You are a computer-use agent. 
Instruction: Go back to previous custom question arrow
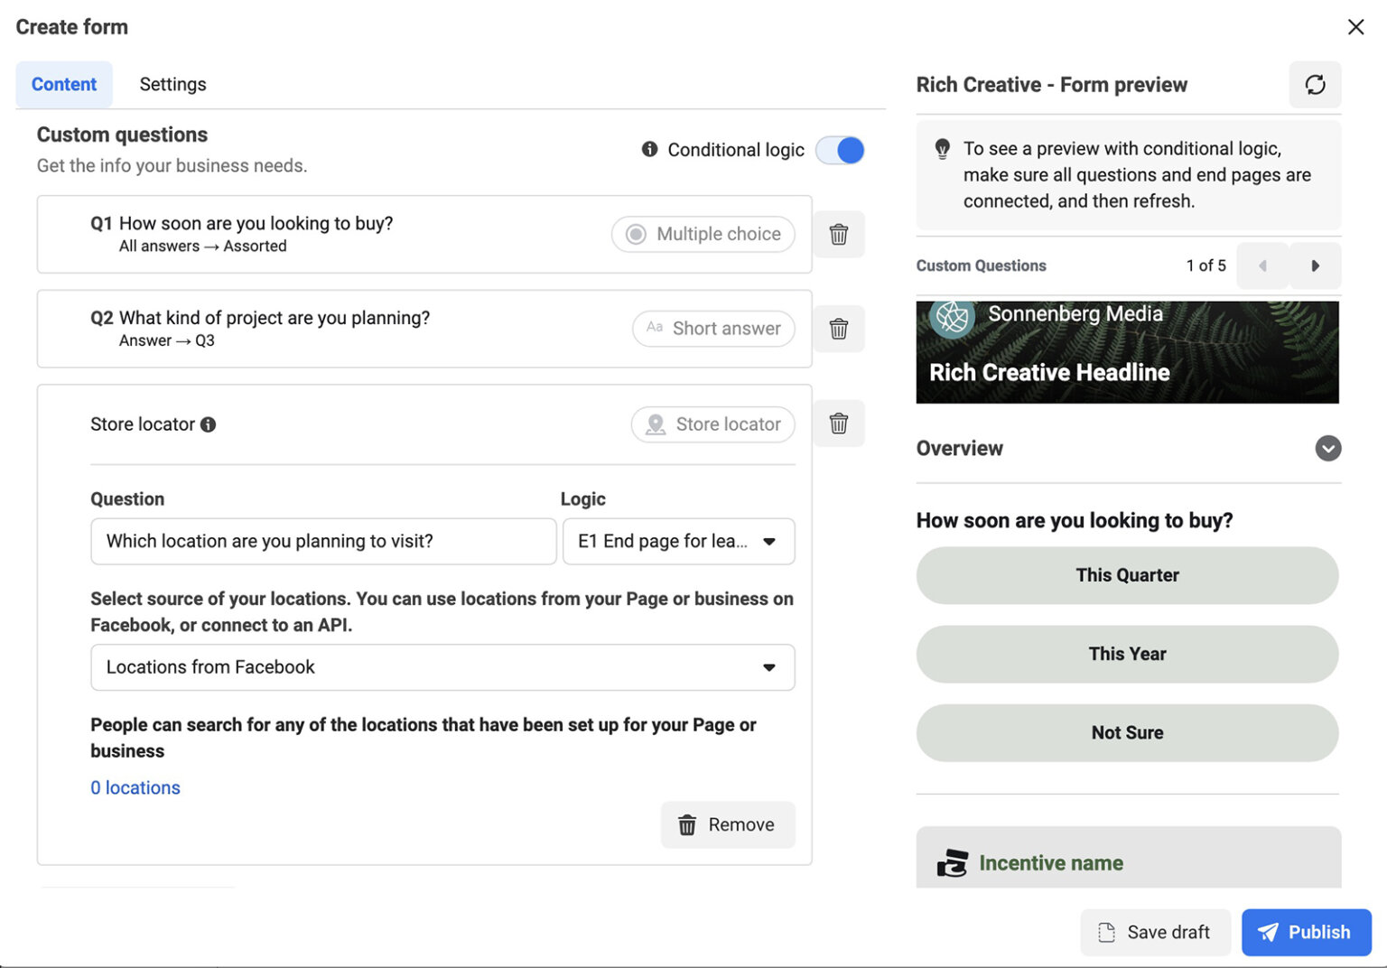[x=1262, y=265]
